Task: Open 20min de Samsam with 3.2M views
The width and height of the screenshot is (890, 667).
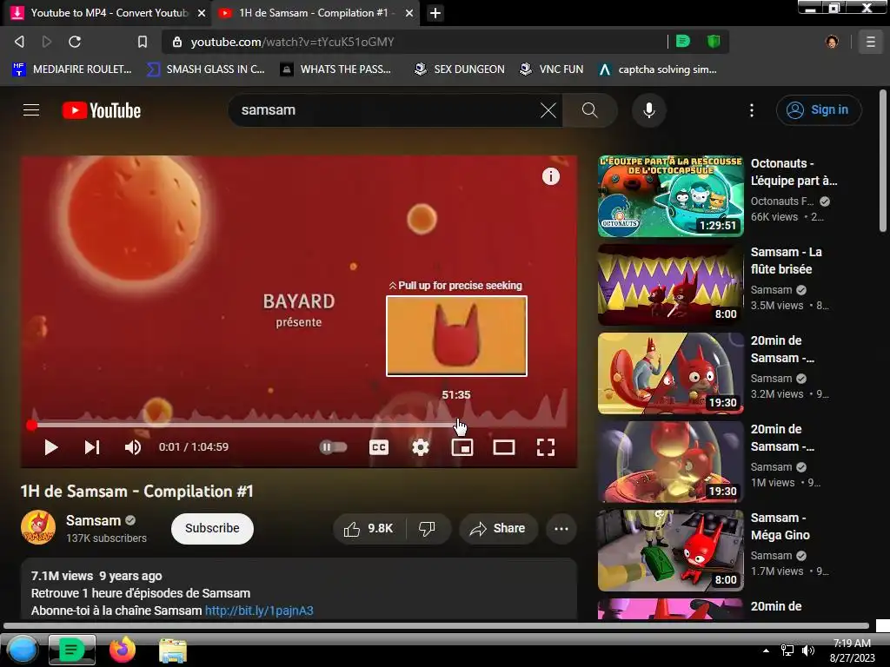Action: click(670, 373)
